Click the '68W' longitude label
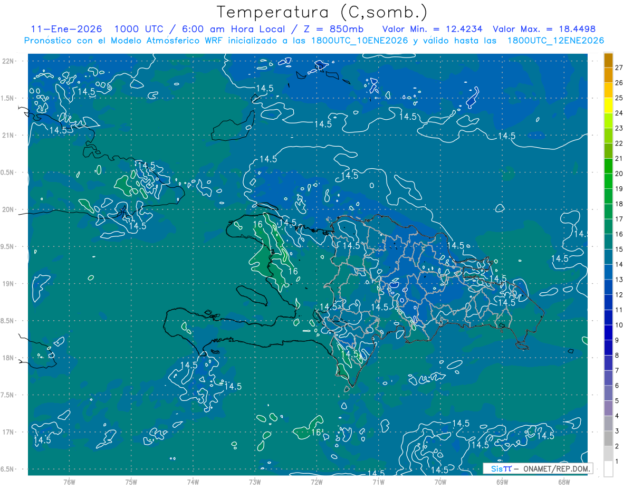This screenshot has height=489, width=633. tap(564, 482)
